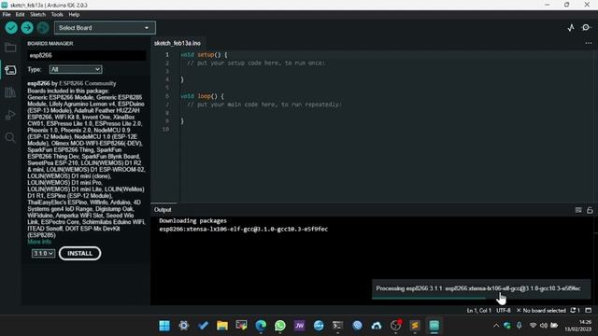This screenshot has width=598, height=336.
Task: Click the Ln 1, Col 1 indicator
Action: (x=479, y=311)
